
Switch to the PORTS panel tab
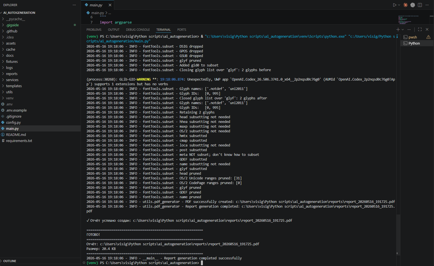(182, 30)
